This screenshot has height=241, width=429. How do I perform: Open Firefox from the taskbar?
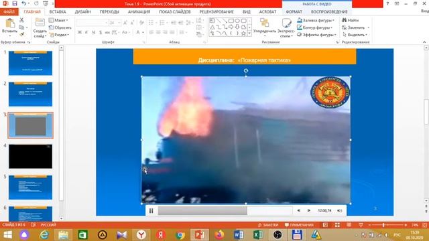point(219,235)
